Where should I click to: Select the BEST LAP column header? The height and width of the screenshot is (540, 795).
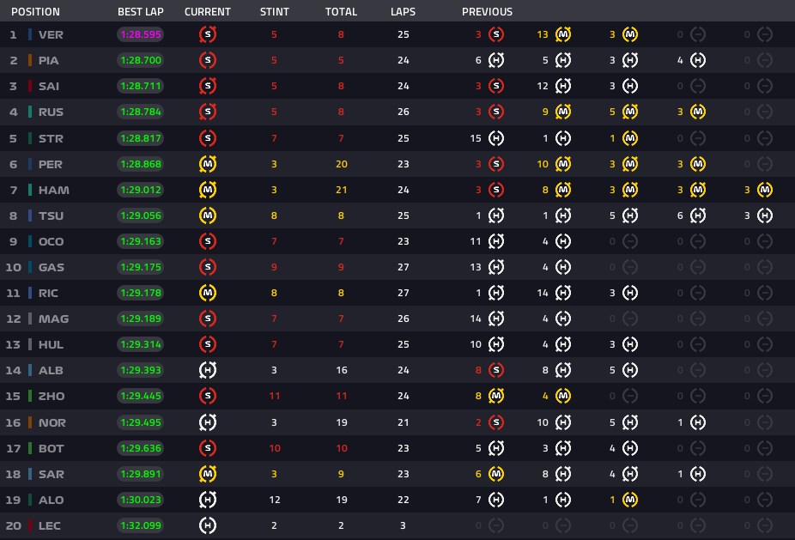click(141, 12)
